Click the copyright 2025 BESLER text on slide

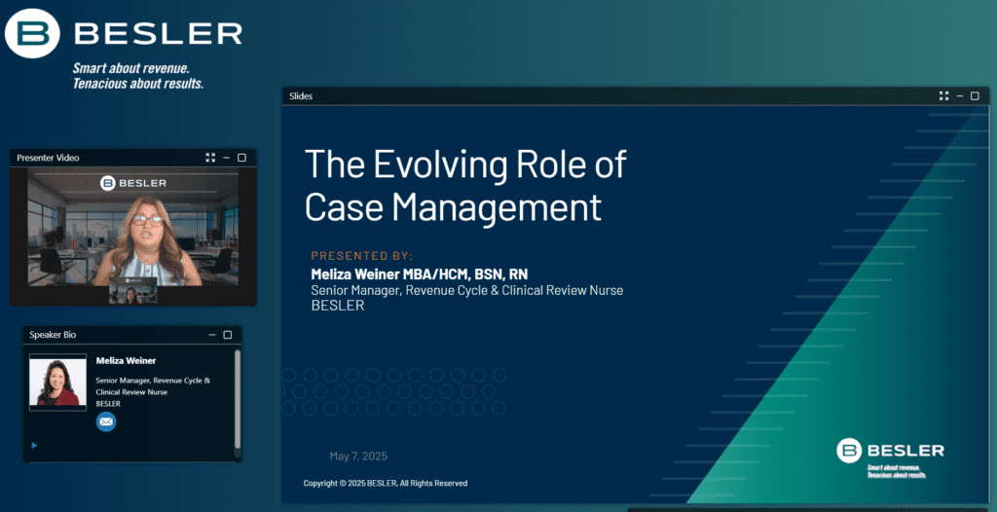coord(386,484)
